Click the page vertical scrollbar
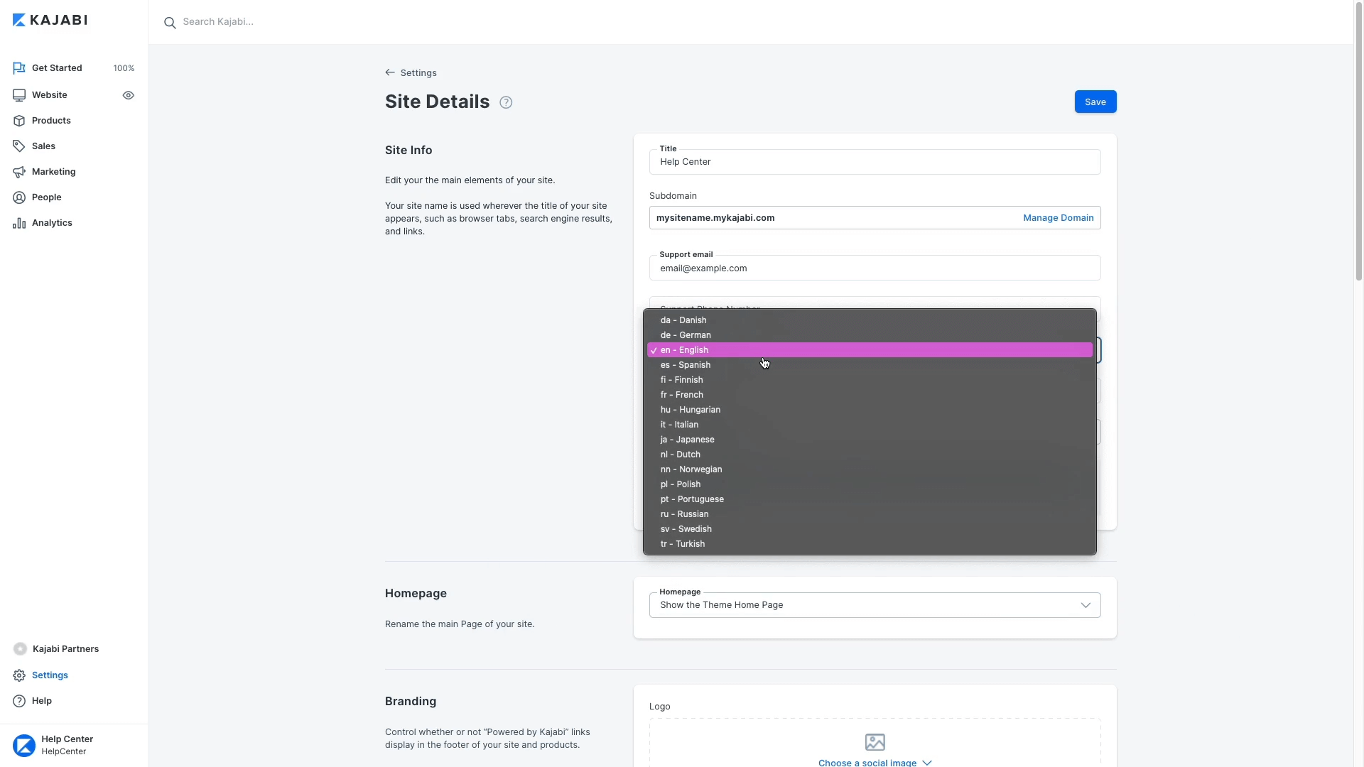The width and height of the screenshot is (1364, 767). coord(1358,142)
